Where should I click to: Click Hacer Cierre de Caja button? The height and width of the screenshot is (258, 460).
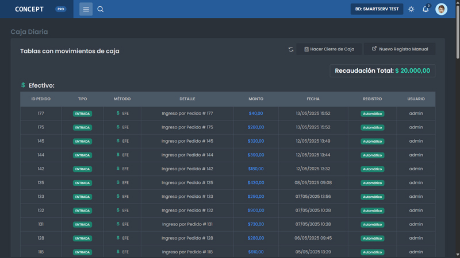[x=329, y=49]
